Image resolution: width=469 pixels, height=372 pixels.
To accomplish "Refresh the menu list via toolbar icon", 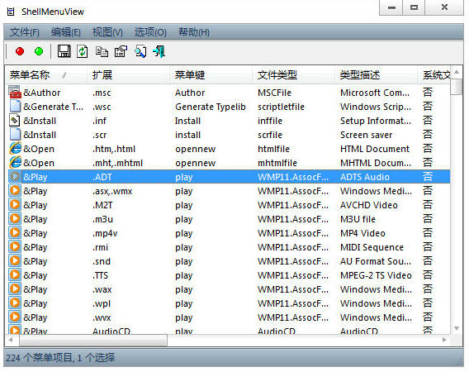I will pos(83,51).
